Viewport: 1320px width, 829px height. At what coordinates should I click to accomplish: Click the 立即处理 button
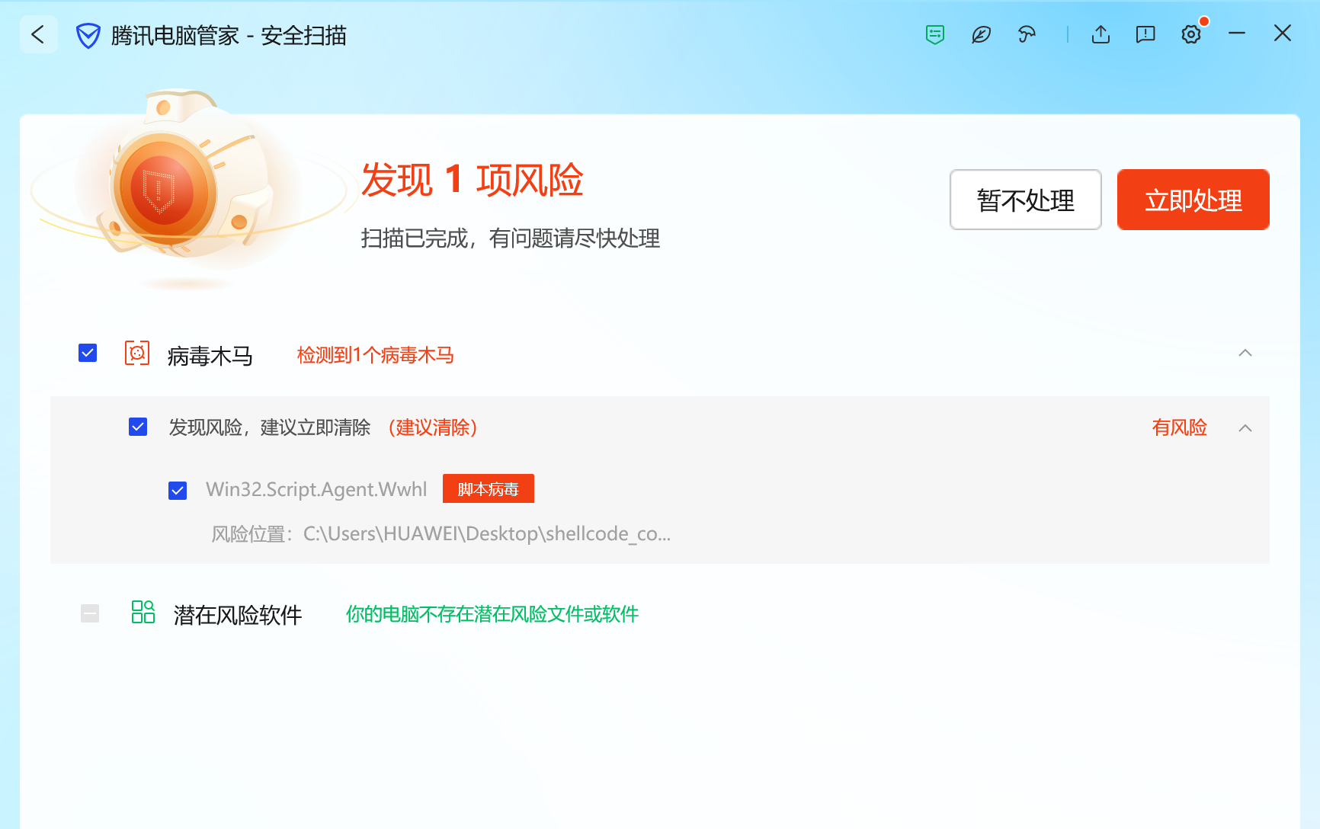[x=1193, y=200]
